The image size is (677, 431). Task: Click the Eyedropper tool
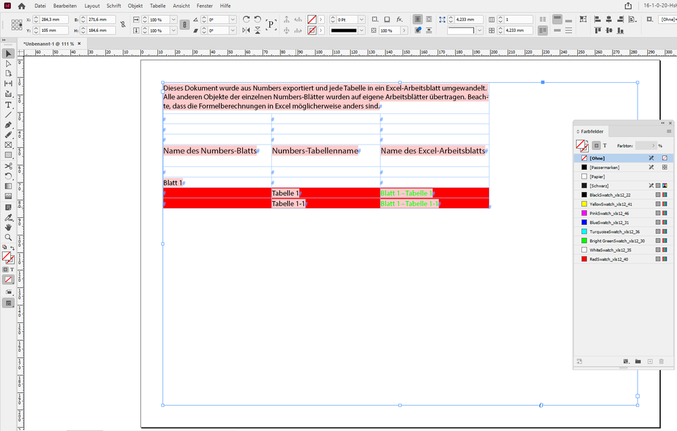click(x=8, y=217)
